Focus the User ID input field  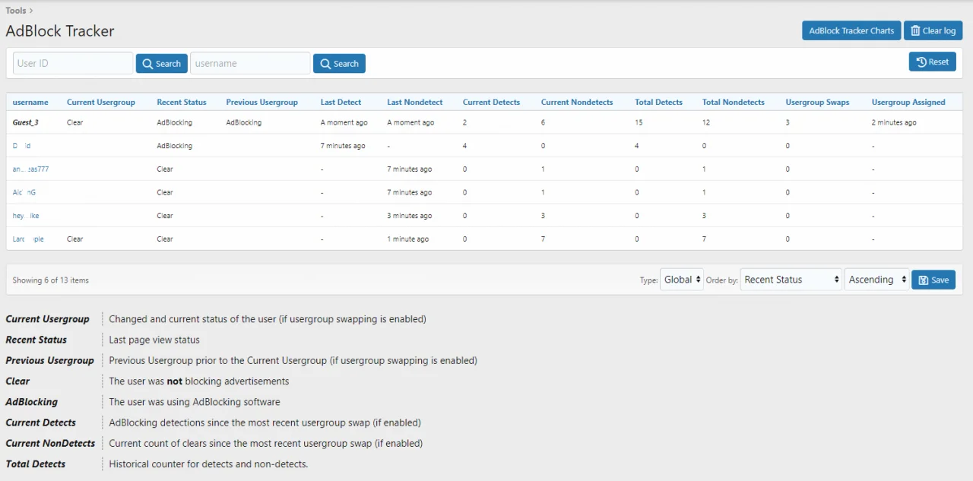tap(73, 64)
